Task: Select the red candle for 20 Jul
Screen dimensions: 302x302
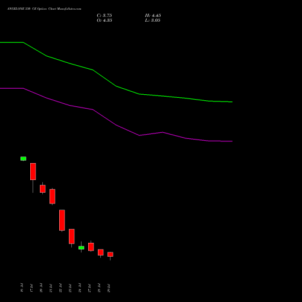Action: pyautogui.click(x=43, y=189)
